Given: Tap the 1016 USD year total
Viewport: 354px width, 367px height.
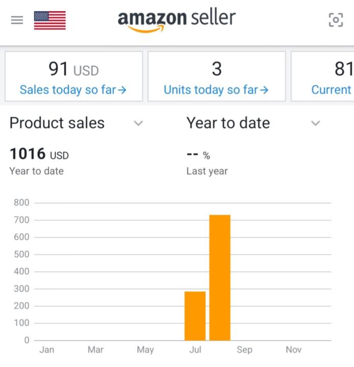Looking at the screenshot, I should [x=39, y=153].
